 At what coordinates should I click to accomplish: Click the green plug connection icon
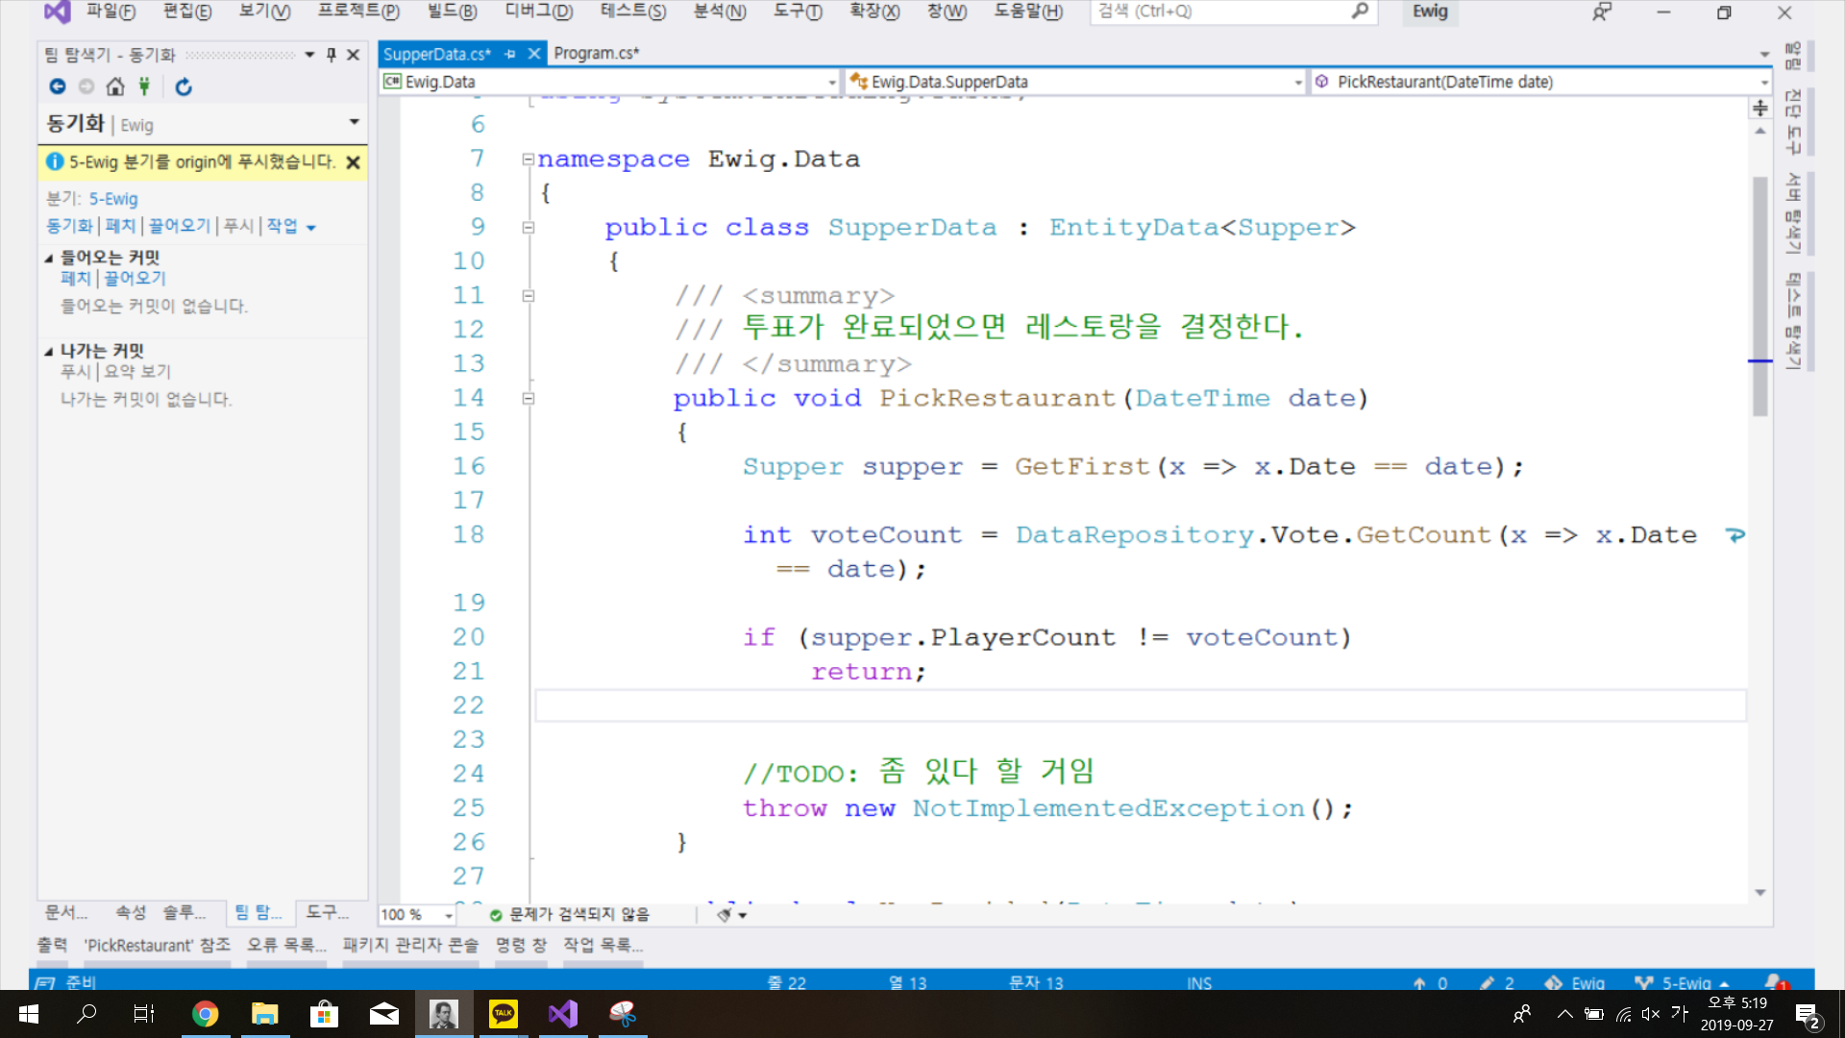tap(144, 86)
